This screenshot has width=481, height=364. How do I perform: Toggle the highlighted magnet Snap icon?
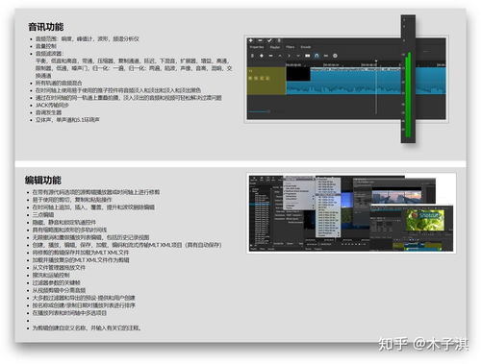click(316, 56)
